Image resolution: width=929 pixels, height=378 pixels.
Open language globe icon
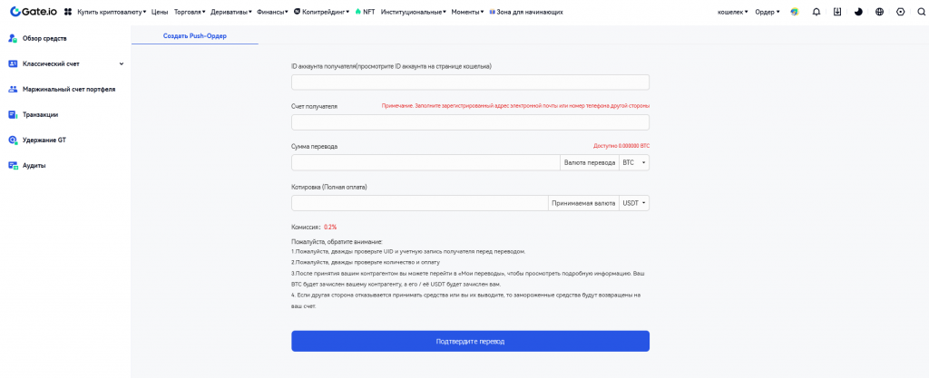coord(879,12)
